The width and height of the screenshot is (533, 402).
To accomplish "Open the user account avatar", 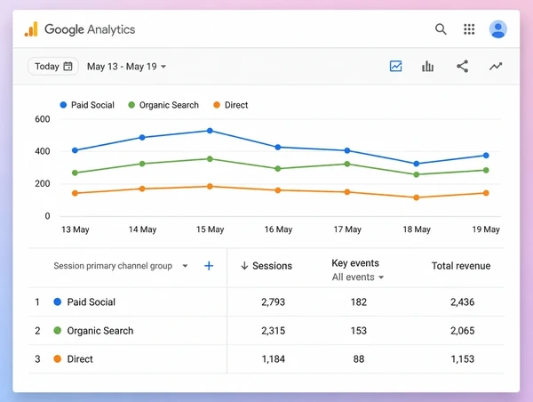I will (x=498, y=29).
